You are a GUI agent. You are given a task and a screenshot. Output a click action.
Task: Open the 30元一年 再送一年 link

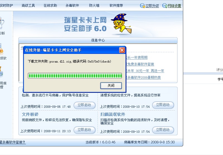click(x=145, y=71)
